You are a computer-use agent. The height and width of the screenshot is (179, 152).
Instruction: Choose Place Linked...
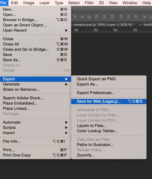click(x=35, y=108)
